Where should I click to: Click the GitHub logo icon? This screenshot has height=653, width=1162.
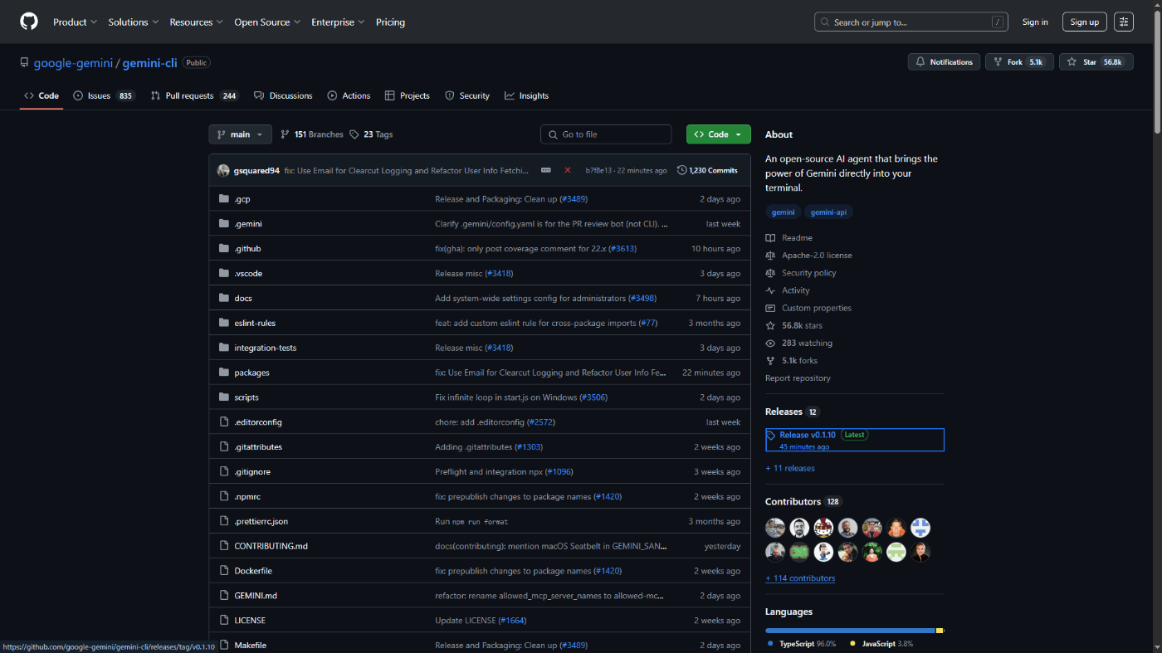(x=29, y=22)
